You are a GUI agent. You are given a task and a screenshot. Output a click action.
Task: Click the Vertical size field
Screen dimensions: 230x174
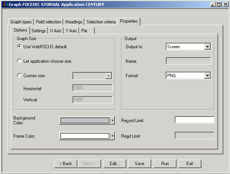[x=93, y=100]
